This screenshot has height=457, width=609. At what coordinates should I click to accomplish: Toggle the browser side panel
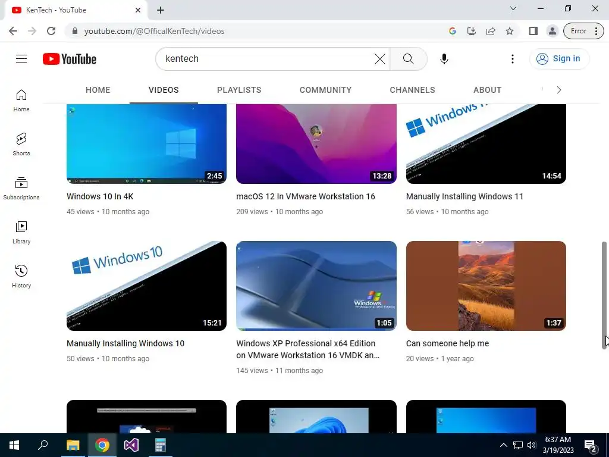click(x=533, y=31)
